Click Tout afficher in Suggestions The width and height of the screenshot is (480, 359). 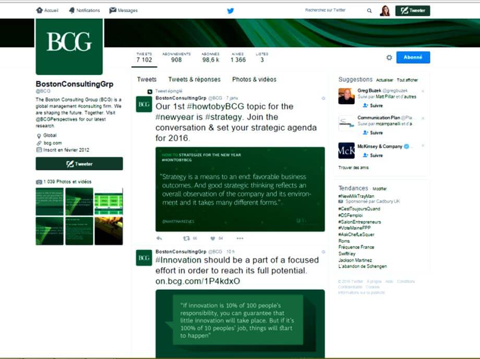click(407, 80)
